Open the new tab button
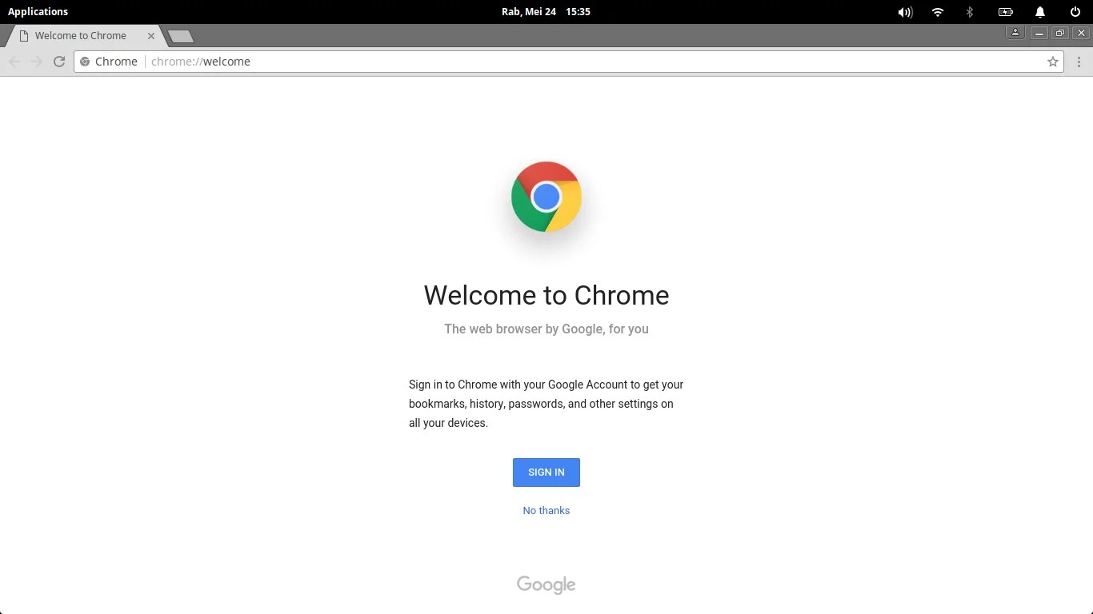1093x614 pixels. point(181,36)
